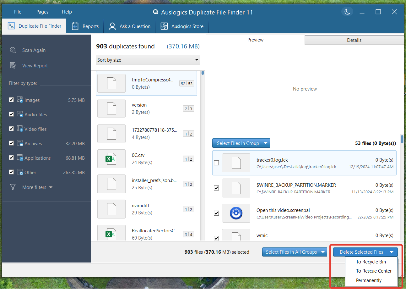Select the version 2 Byte(s) group
The width and height of the screenshot is (406, 293).
click(x=146, y=108)
